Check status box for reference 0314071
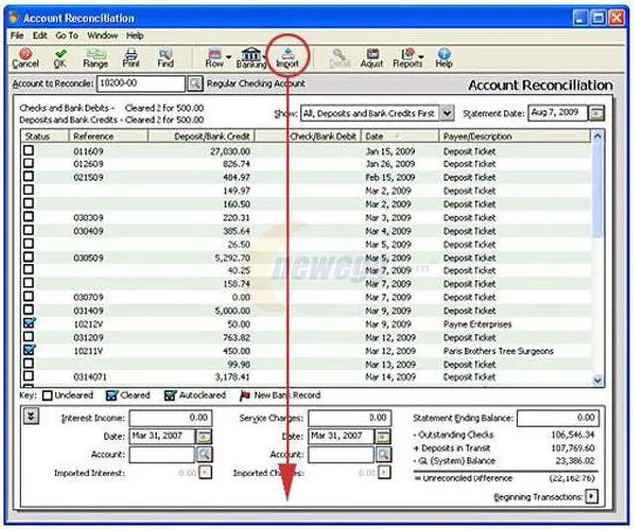This screenshot has height=529, width=634. click(x=29, y=376)
